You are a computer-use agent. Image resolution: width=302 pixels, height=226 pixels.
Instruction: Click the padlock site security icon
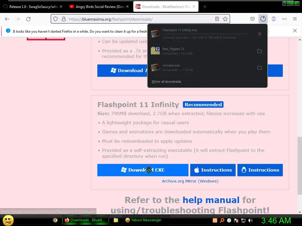pos(64,19)
